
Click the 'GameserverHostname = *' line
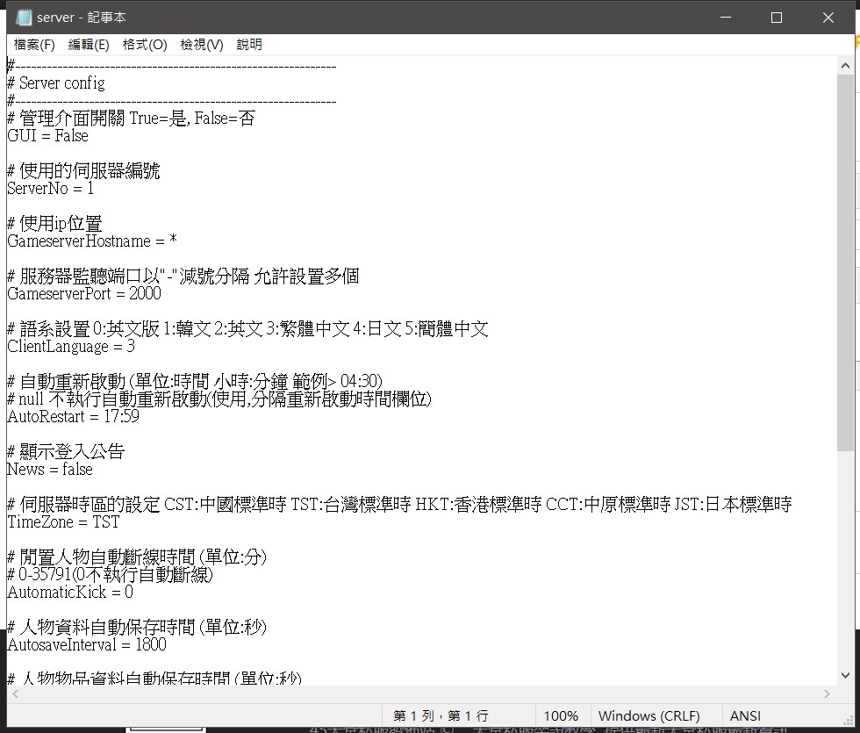point(92,241)
